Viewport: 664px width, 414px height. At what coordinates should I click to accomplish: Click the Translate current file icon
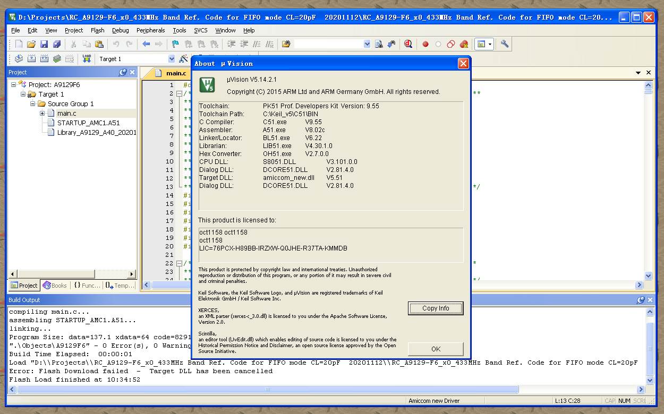(19, 59)
